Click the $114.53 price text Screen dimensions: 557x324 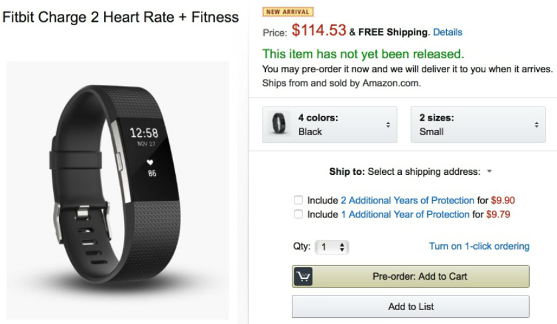pyautogui.click(x=318, y=30)
